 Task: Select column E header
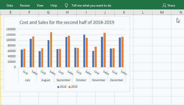tap(10, 12)
